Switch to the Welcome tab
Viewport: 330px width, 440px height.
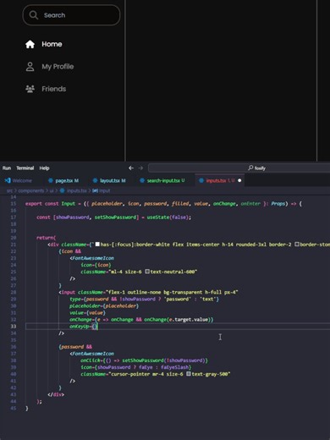tap(19, 180)
